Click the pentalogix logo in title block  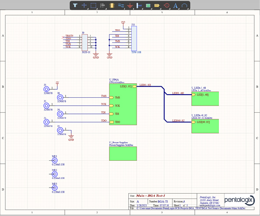click(x=239, y=200)
